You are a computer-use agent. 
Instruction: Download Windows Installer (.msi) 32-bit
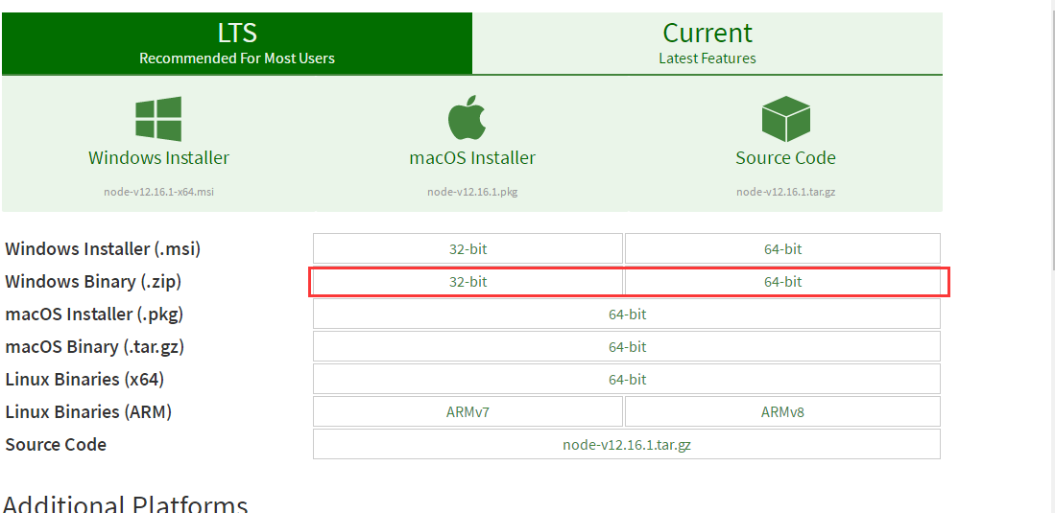click(468, 249)
